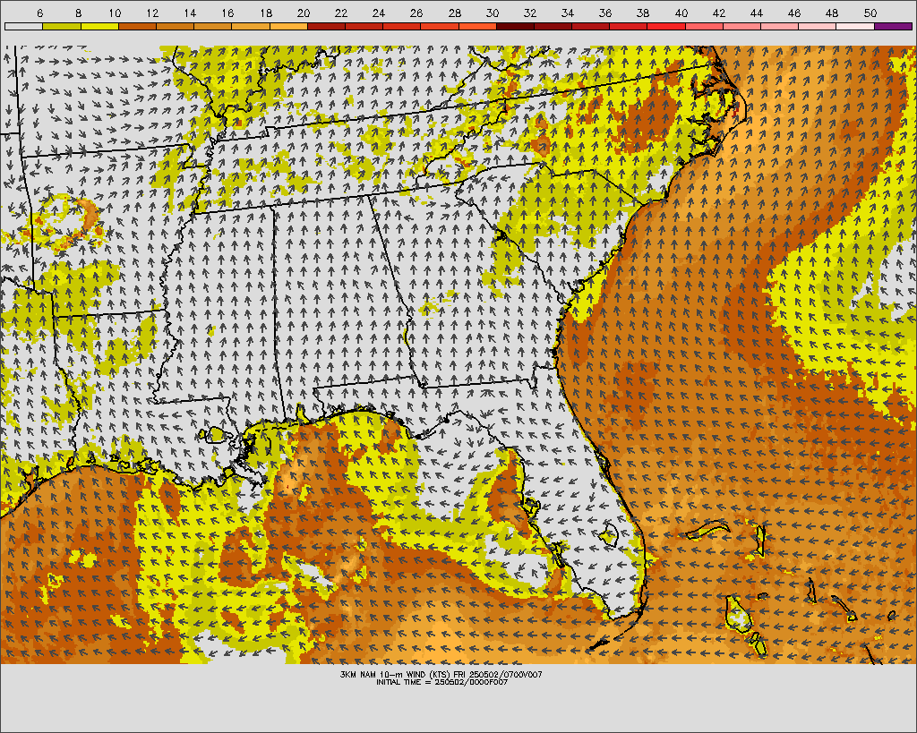The width and height of the screenshot is (917, 733).
Task: Click the legend swatch between 26 and 28
Action: pyautogui.click(x=440, y=26)
